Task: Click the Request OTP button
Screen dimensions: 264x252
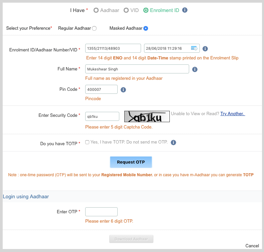Action: (x=131, y=162)
